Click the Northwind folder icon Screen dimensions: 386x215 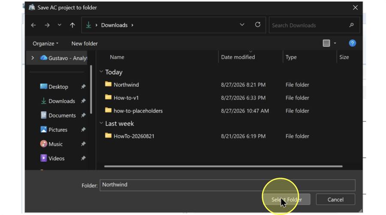pos(108,84)
